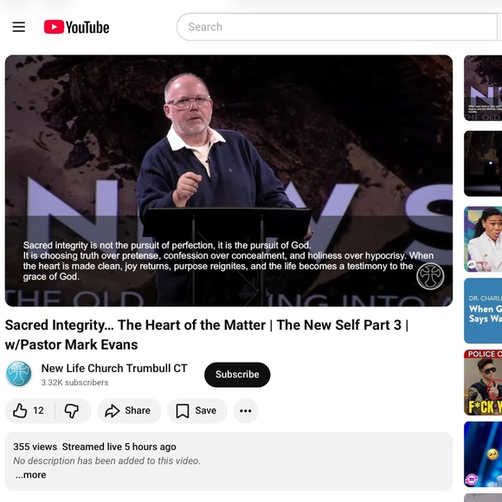Open the dark stage recommended video thumbnail
Viewport: 502px width, 502px height.
tap(483, 164)
